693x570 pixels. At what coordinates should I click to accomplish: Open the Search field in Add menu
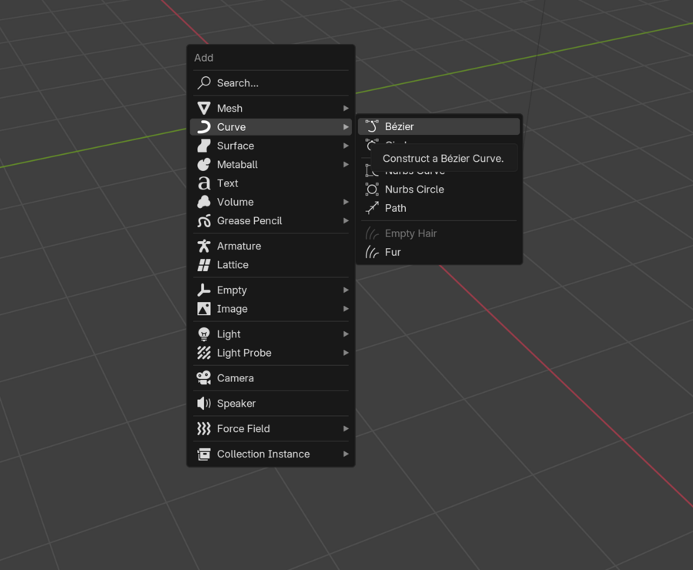[271, 82]
